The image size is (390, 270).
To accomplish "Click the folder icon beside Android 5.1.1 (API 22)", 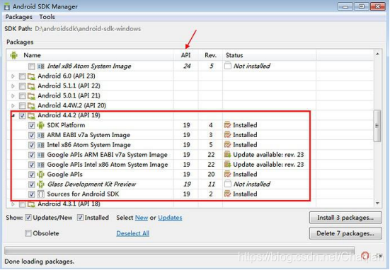I will click(31, 86).
